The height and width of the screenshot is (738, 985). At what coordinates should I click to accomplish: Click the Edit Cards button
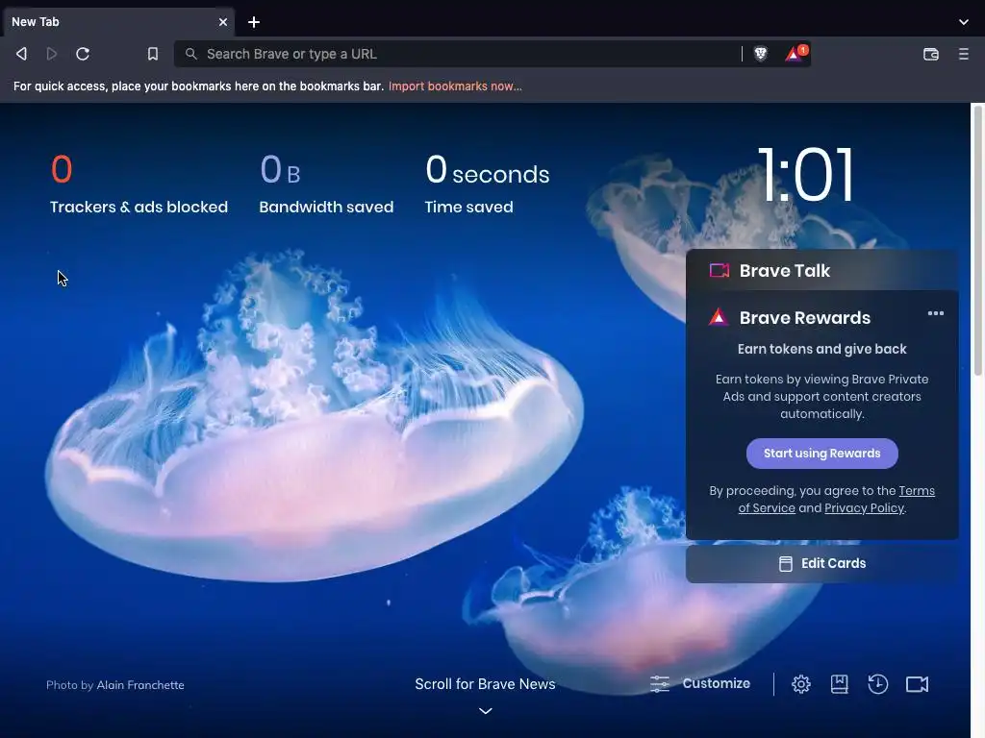pyautogui.click(x=822, y=563)
